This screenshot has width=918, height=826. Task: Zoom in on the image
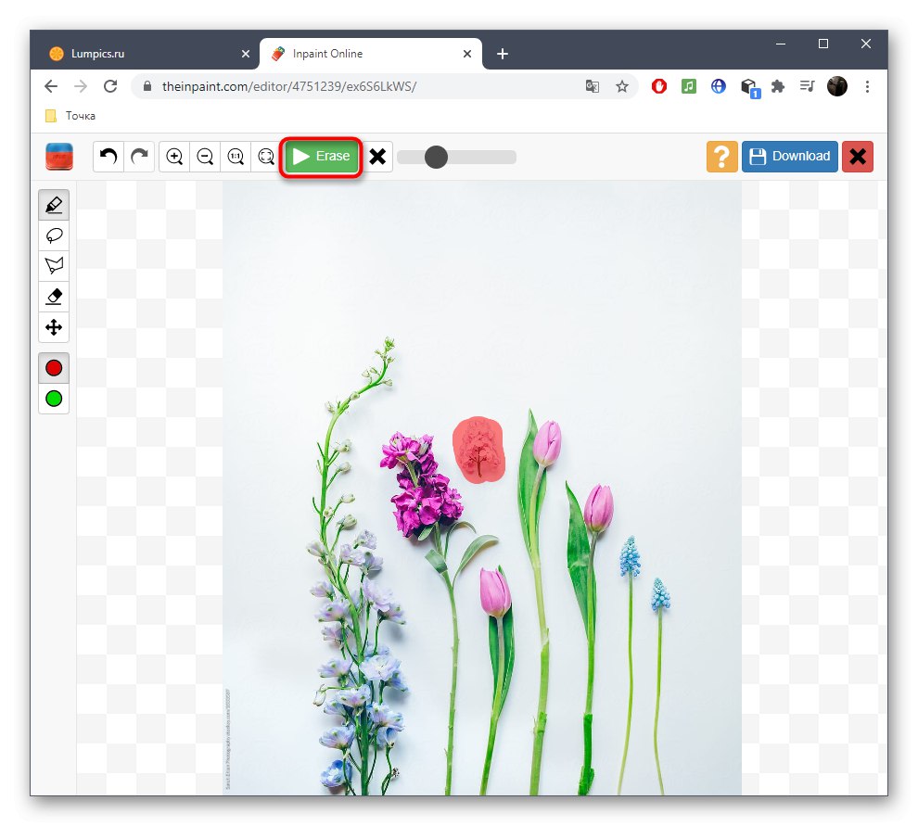click(x=173, y=157)
